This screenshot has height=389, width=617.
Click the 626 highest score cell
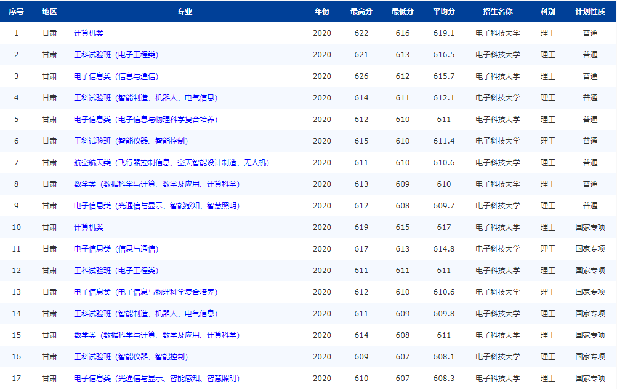[x=361, y=76]
